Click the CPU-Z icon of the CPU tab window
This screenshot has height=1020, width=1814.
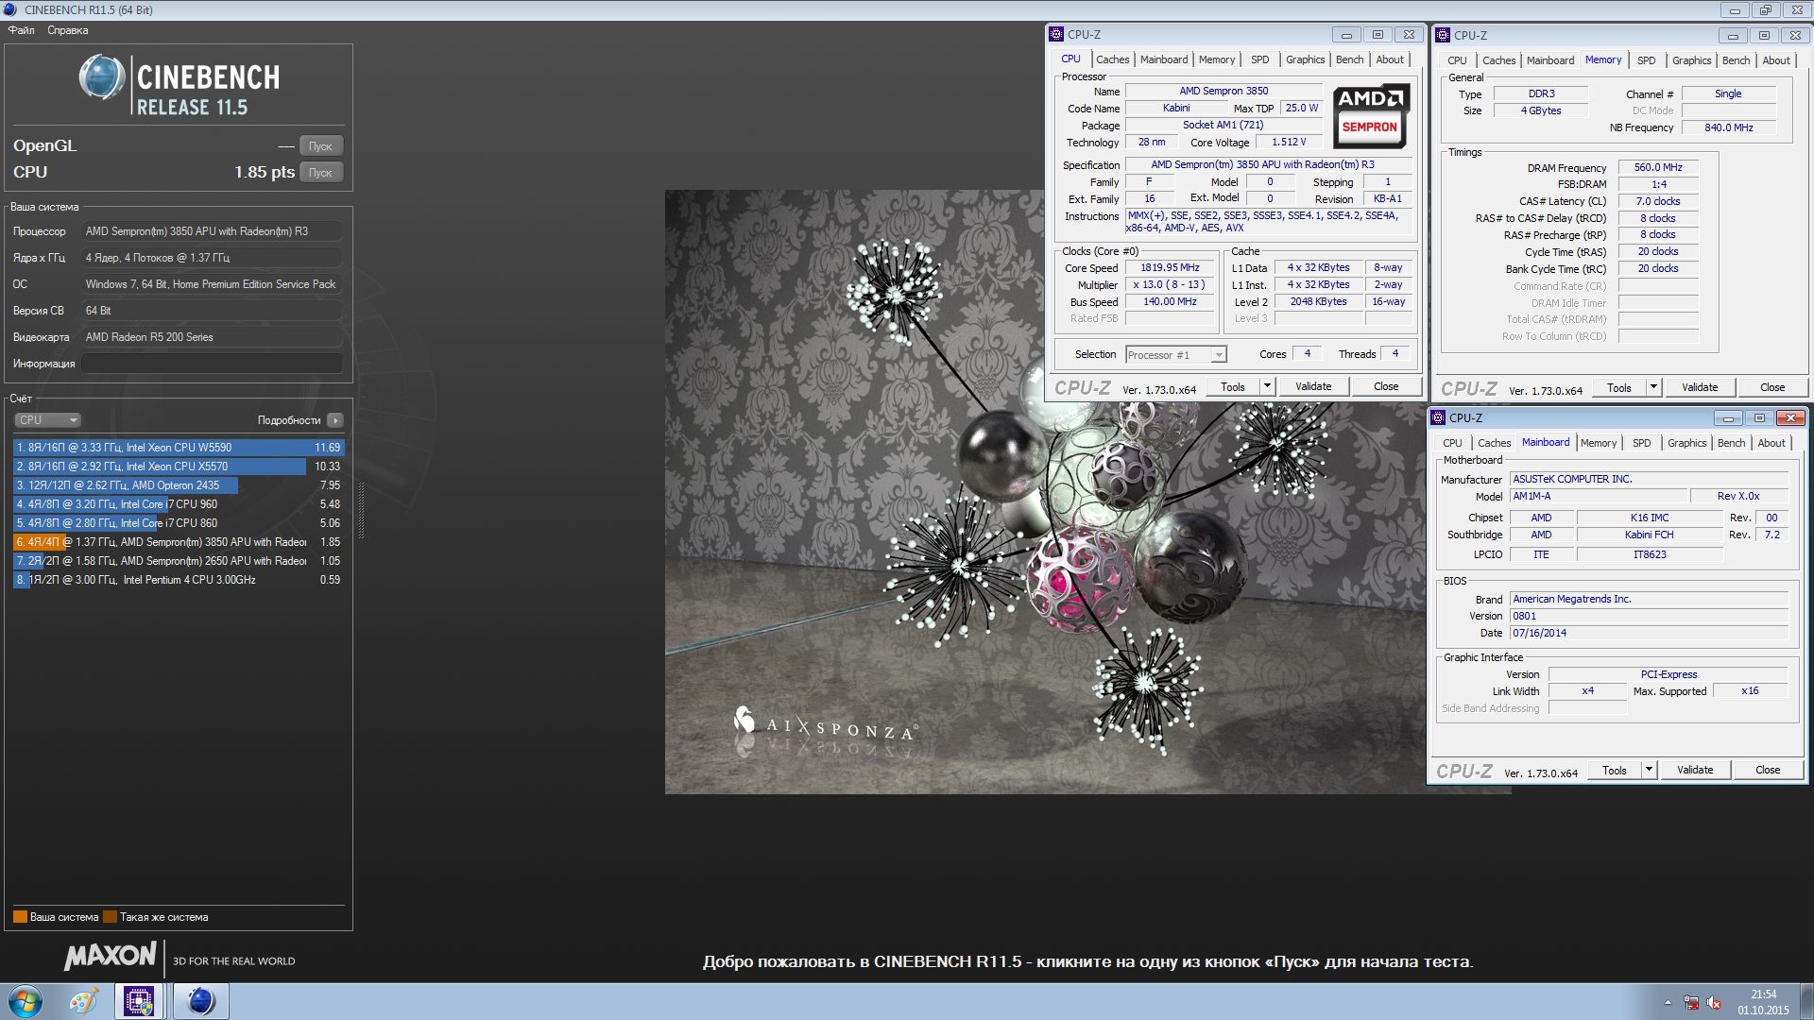(x=1057, y=35)
